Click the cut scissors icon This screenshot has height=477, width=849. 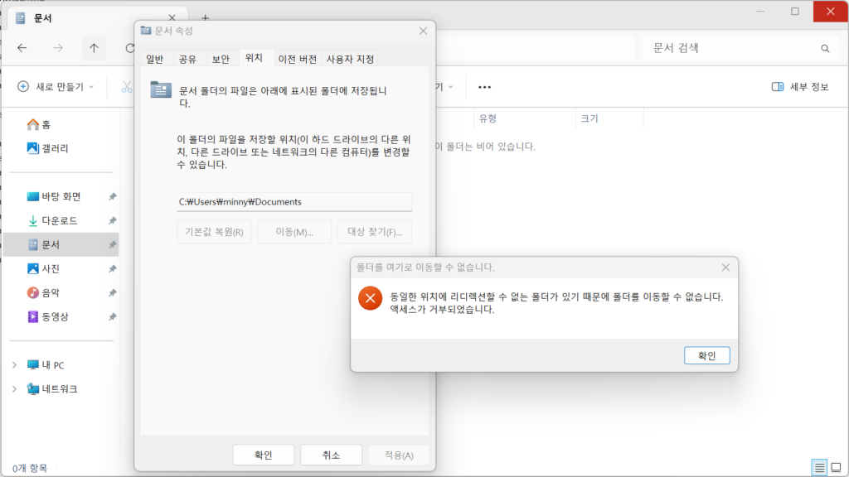pyautogui.click(x=127, y=86)
